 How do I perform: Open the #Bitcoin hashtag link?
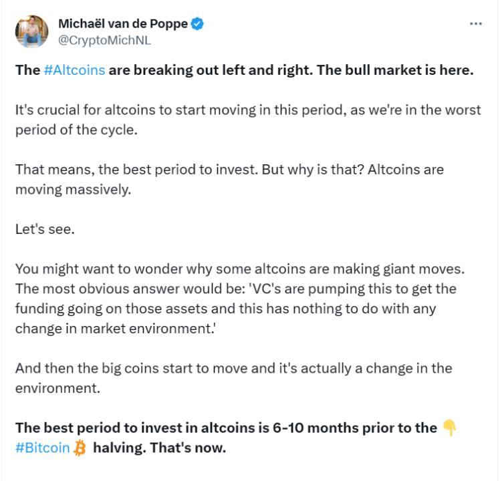click(43, 448)
